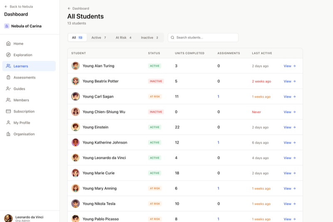Image resolution: width=333 pixels, height=222 pixels.
Task: Click the back arrow next to Dashboard breadcrumb
Action: pos(69,8)
